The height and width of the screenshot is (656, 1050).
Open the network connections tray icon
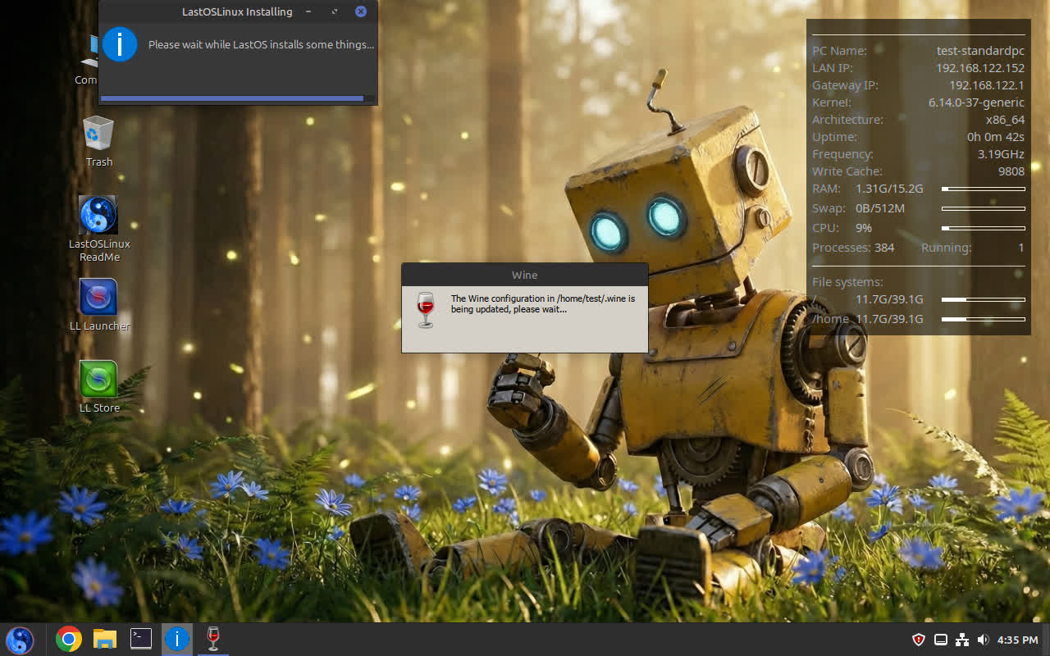click(962, 640)
